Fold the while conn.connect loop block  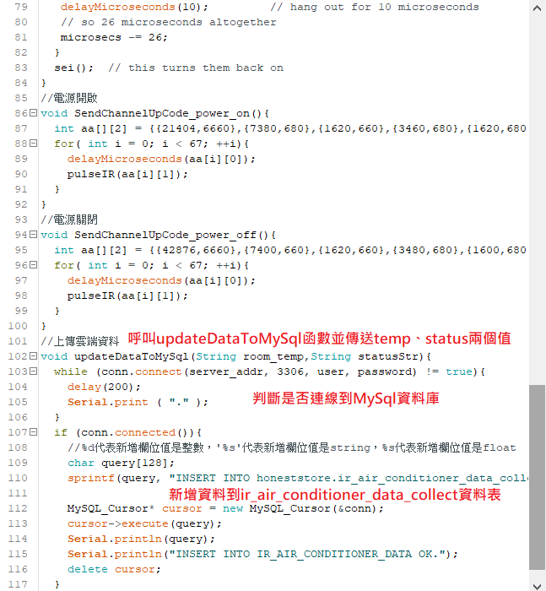coord(33,371)
